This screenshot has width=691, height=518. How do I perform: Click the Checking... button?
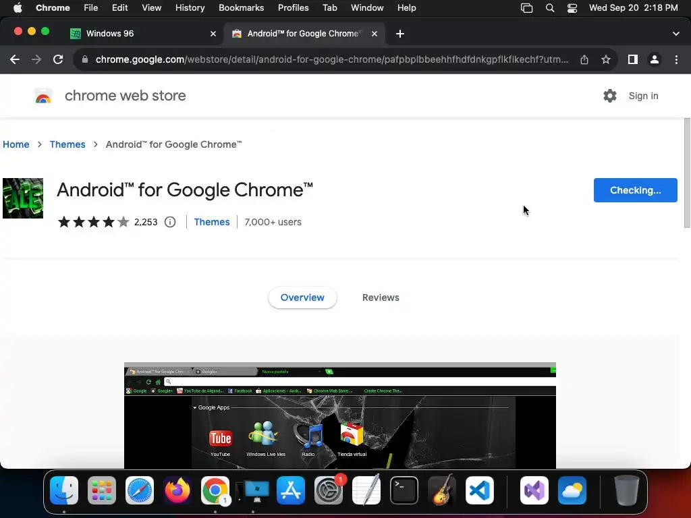point(636,190)
